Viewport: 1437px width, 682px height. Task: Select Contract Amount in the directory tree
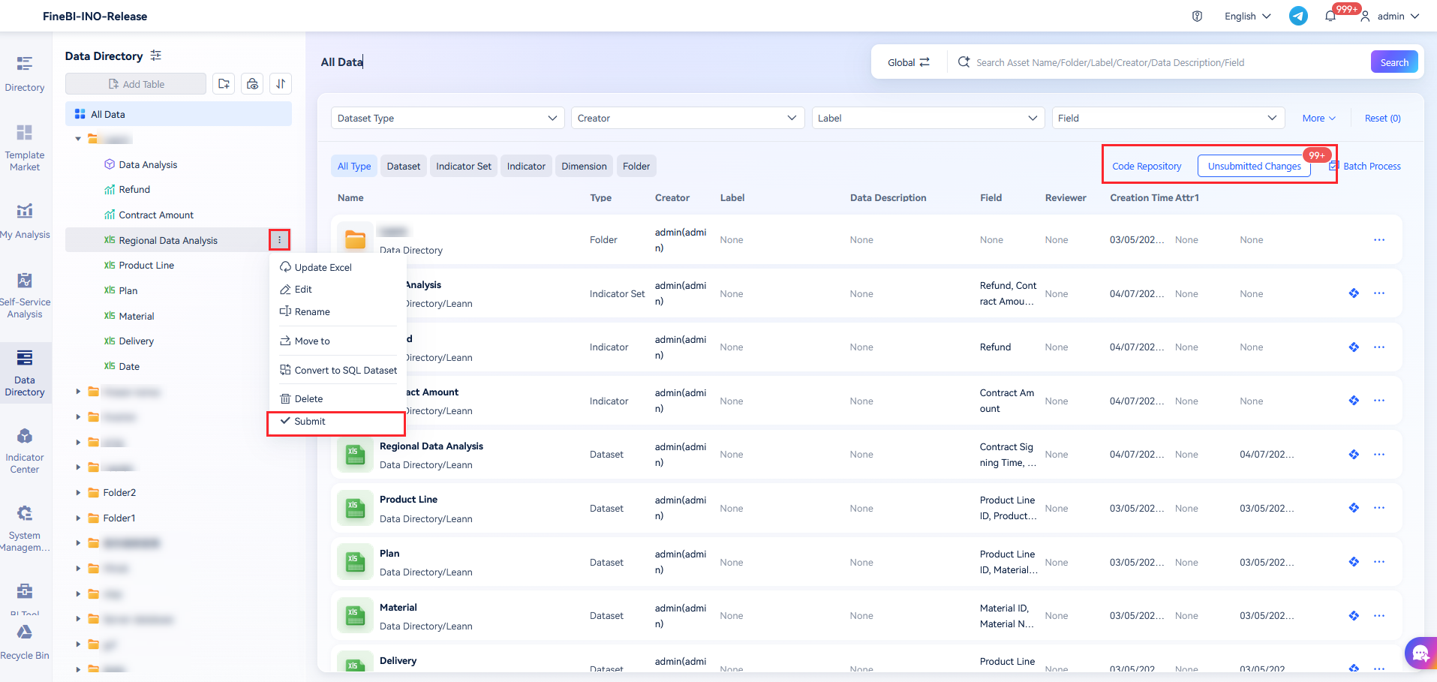point(156,215)
